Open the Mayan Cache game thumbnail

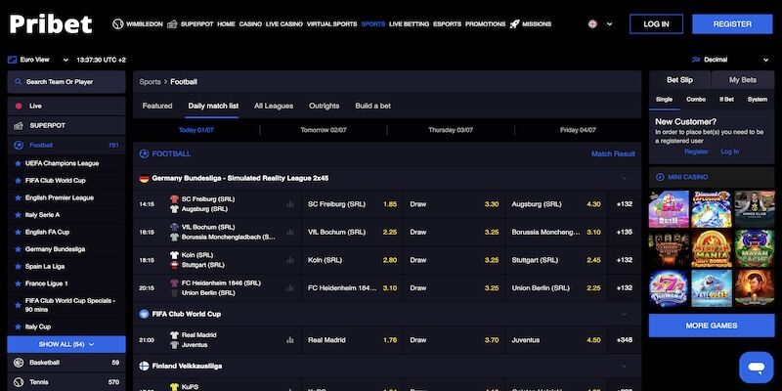tap(755, 248)
